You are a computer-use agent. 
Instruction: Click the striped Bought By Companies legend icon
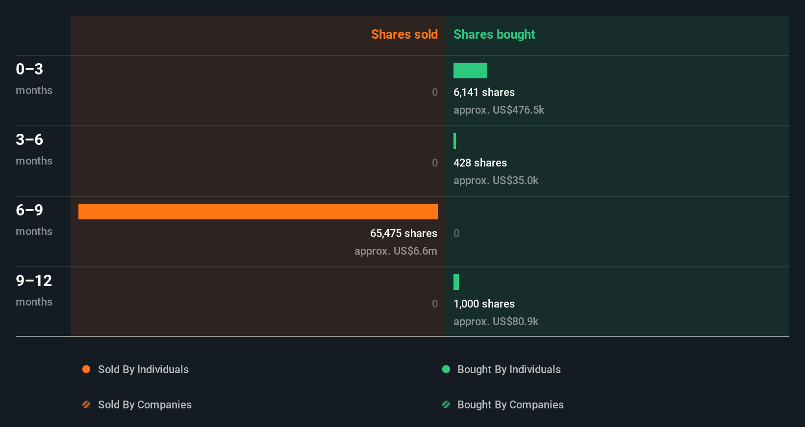point(446,404)
